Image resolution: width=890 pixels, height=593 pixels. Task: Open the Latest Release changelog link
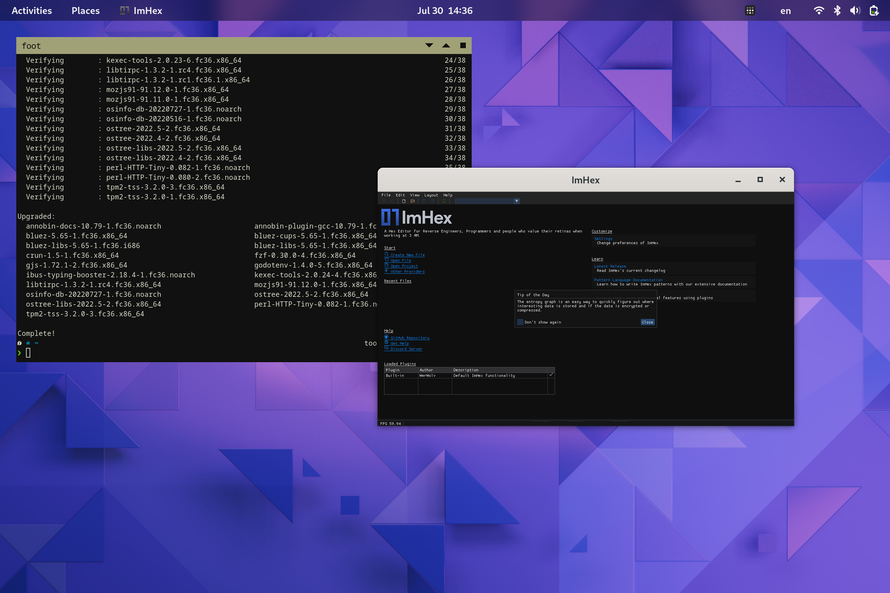(x=610, y=266)
